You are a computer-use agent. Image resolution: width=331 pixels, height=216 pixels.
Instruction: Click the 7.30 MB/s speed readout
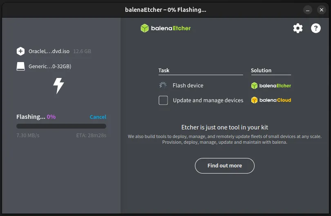click(x=28, y=136)
